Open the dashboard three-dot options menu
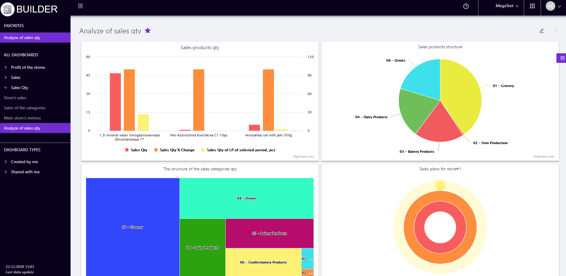Image resolution: width=566 pixels, height=276 pixels. [x=556, y=31]
